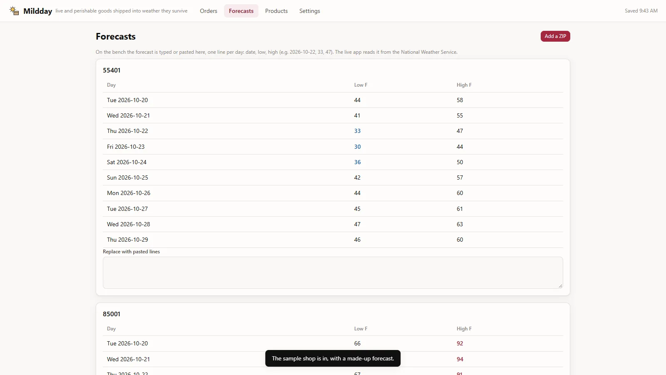Viewport: 666px width, 375px height.
Task: Focus the Replace with pasted lines box
Action: click(333, 272)
